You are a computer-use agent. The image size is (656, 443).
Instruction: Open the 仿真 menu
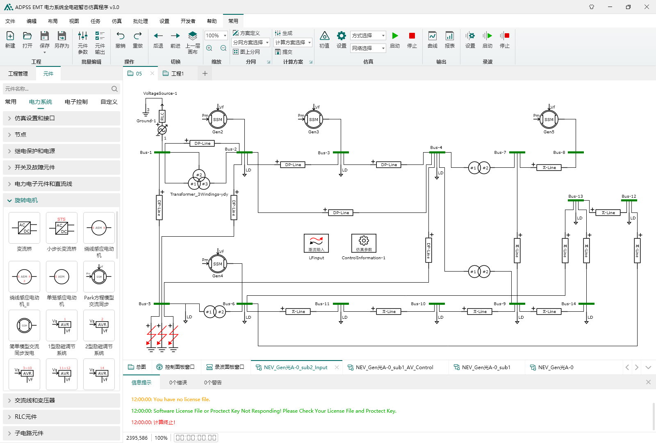tap(117, 21)
